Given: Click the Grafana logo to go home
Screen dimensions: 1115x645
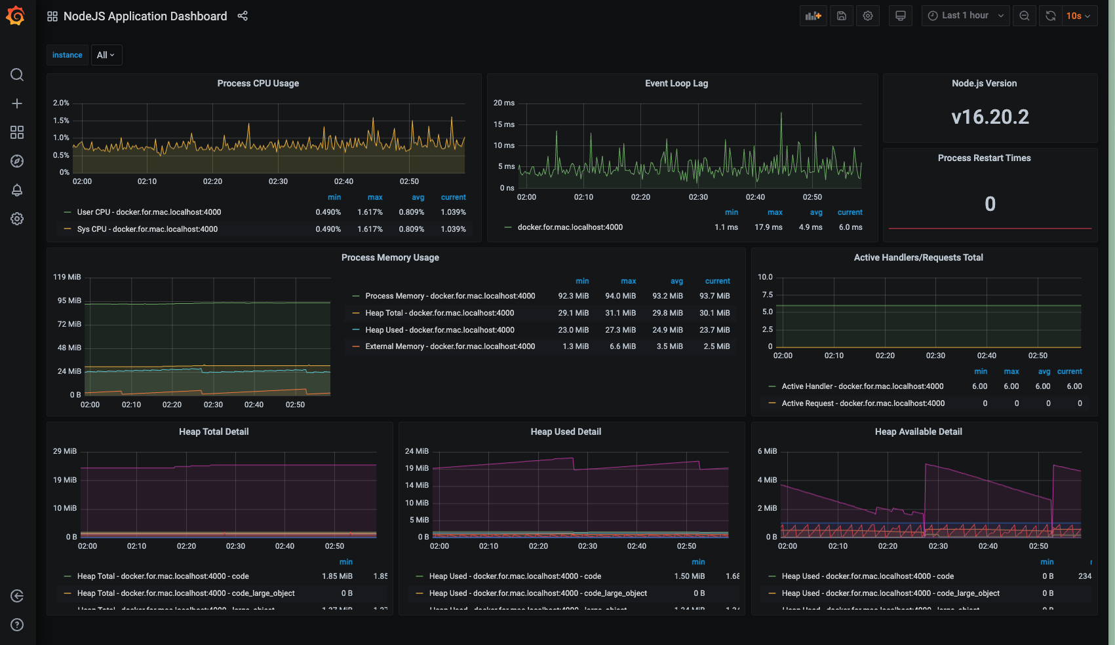Looking at the screenshot, I should coord(16,15).
